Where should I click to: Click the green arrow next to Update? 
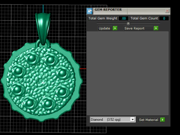(115, 28)
